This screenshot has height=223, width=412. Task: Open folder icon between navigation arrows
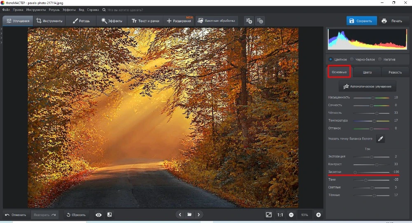(x=190, y=214)
